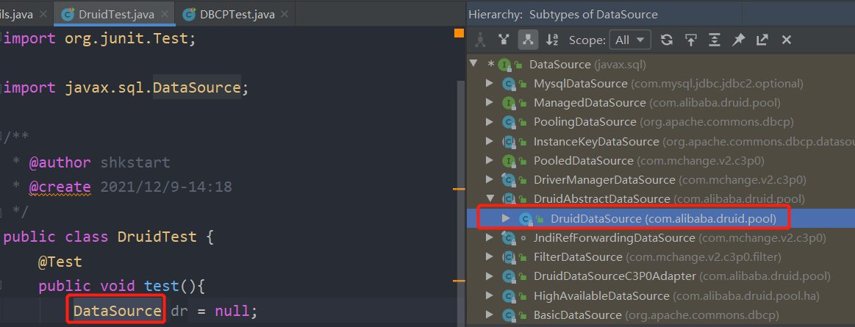This screenshot has height=327, width=855.
Task: Click the DBCPTest.java tab file icon
Action: 190,14
